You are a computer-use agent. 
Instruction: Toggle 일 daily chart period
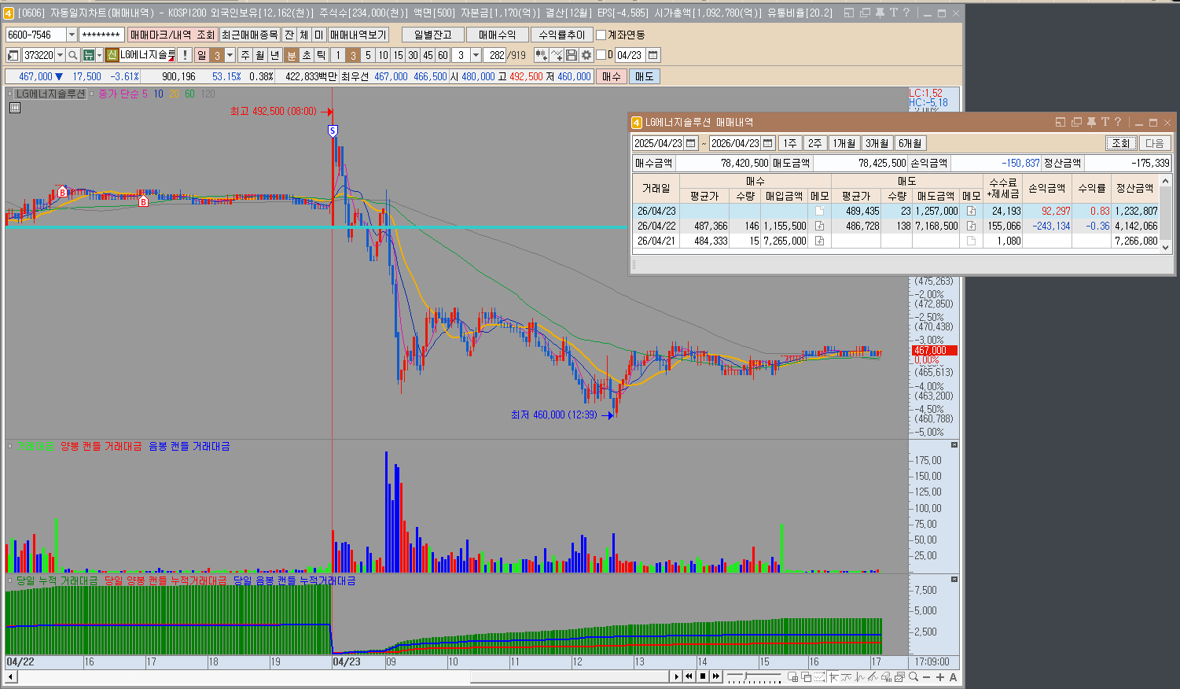click(x=202, y=55)
